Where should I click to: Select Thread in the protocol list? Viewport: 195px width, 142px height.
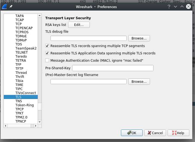(21, 73)
